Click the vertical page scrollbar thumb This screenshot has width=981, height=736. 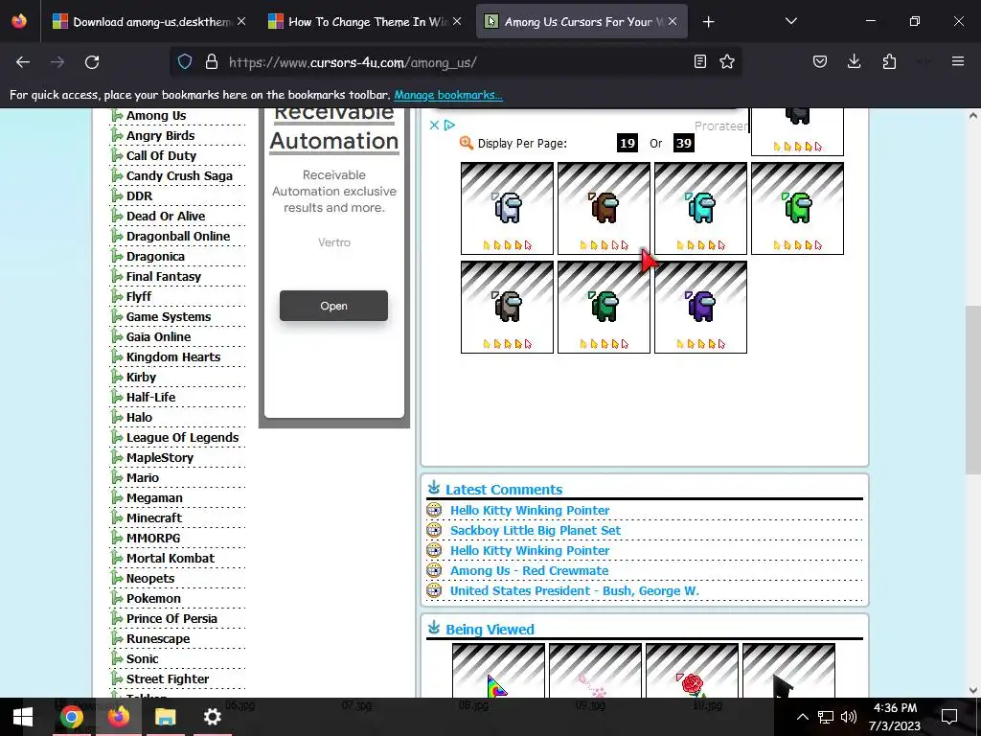click(972, 389)
